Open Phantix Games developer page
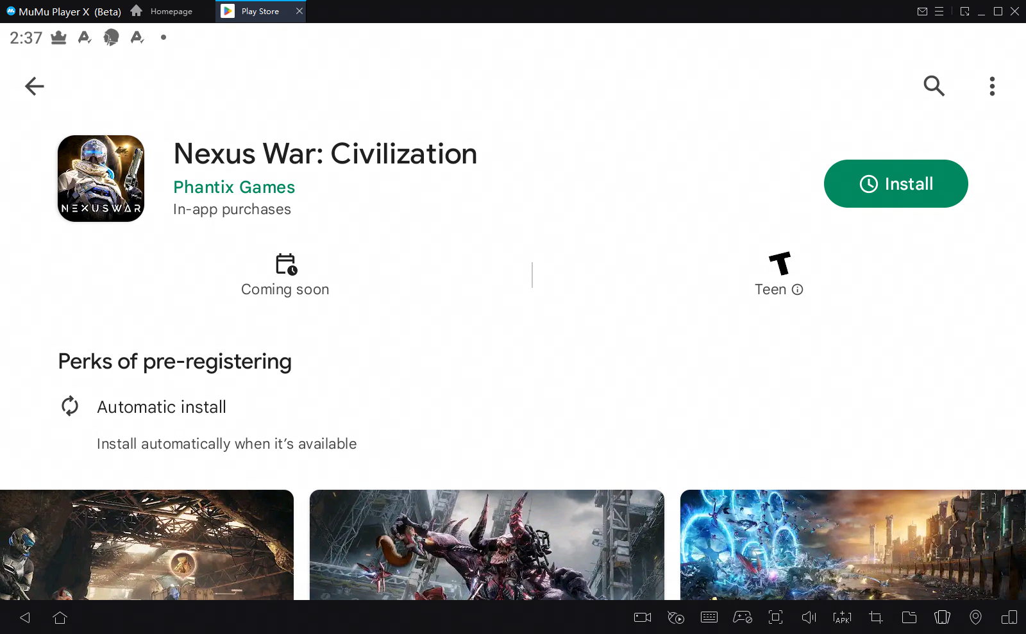The height and width of the screenshot is (634, 1026). [234, 187]
